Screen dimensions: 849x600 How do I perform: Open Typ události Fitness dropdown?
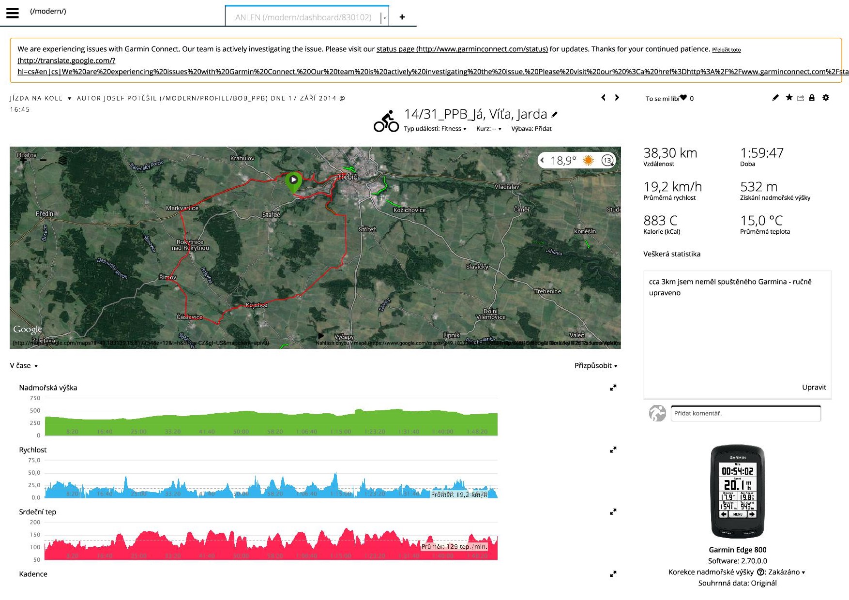tap(435, 129)
